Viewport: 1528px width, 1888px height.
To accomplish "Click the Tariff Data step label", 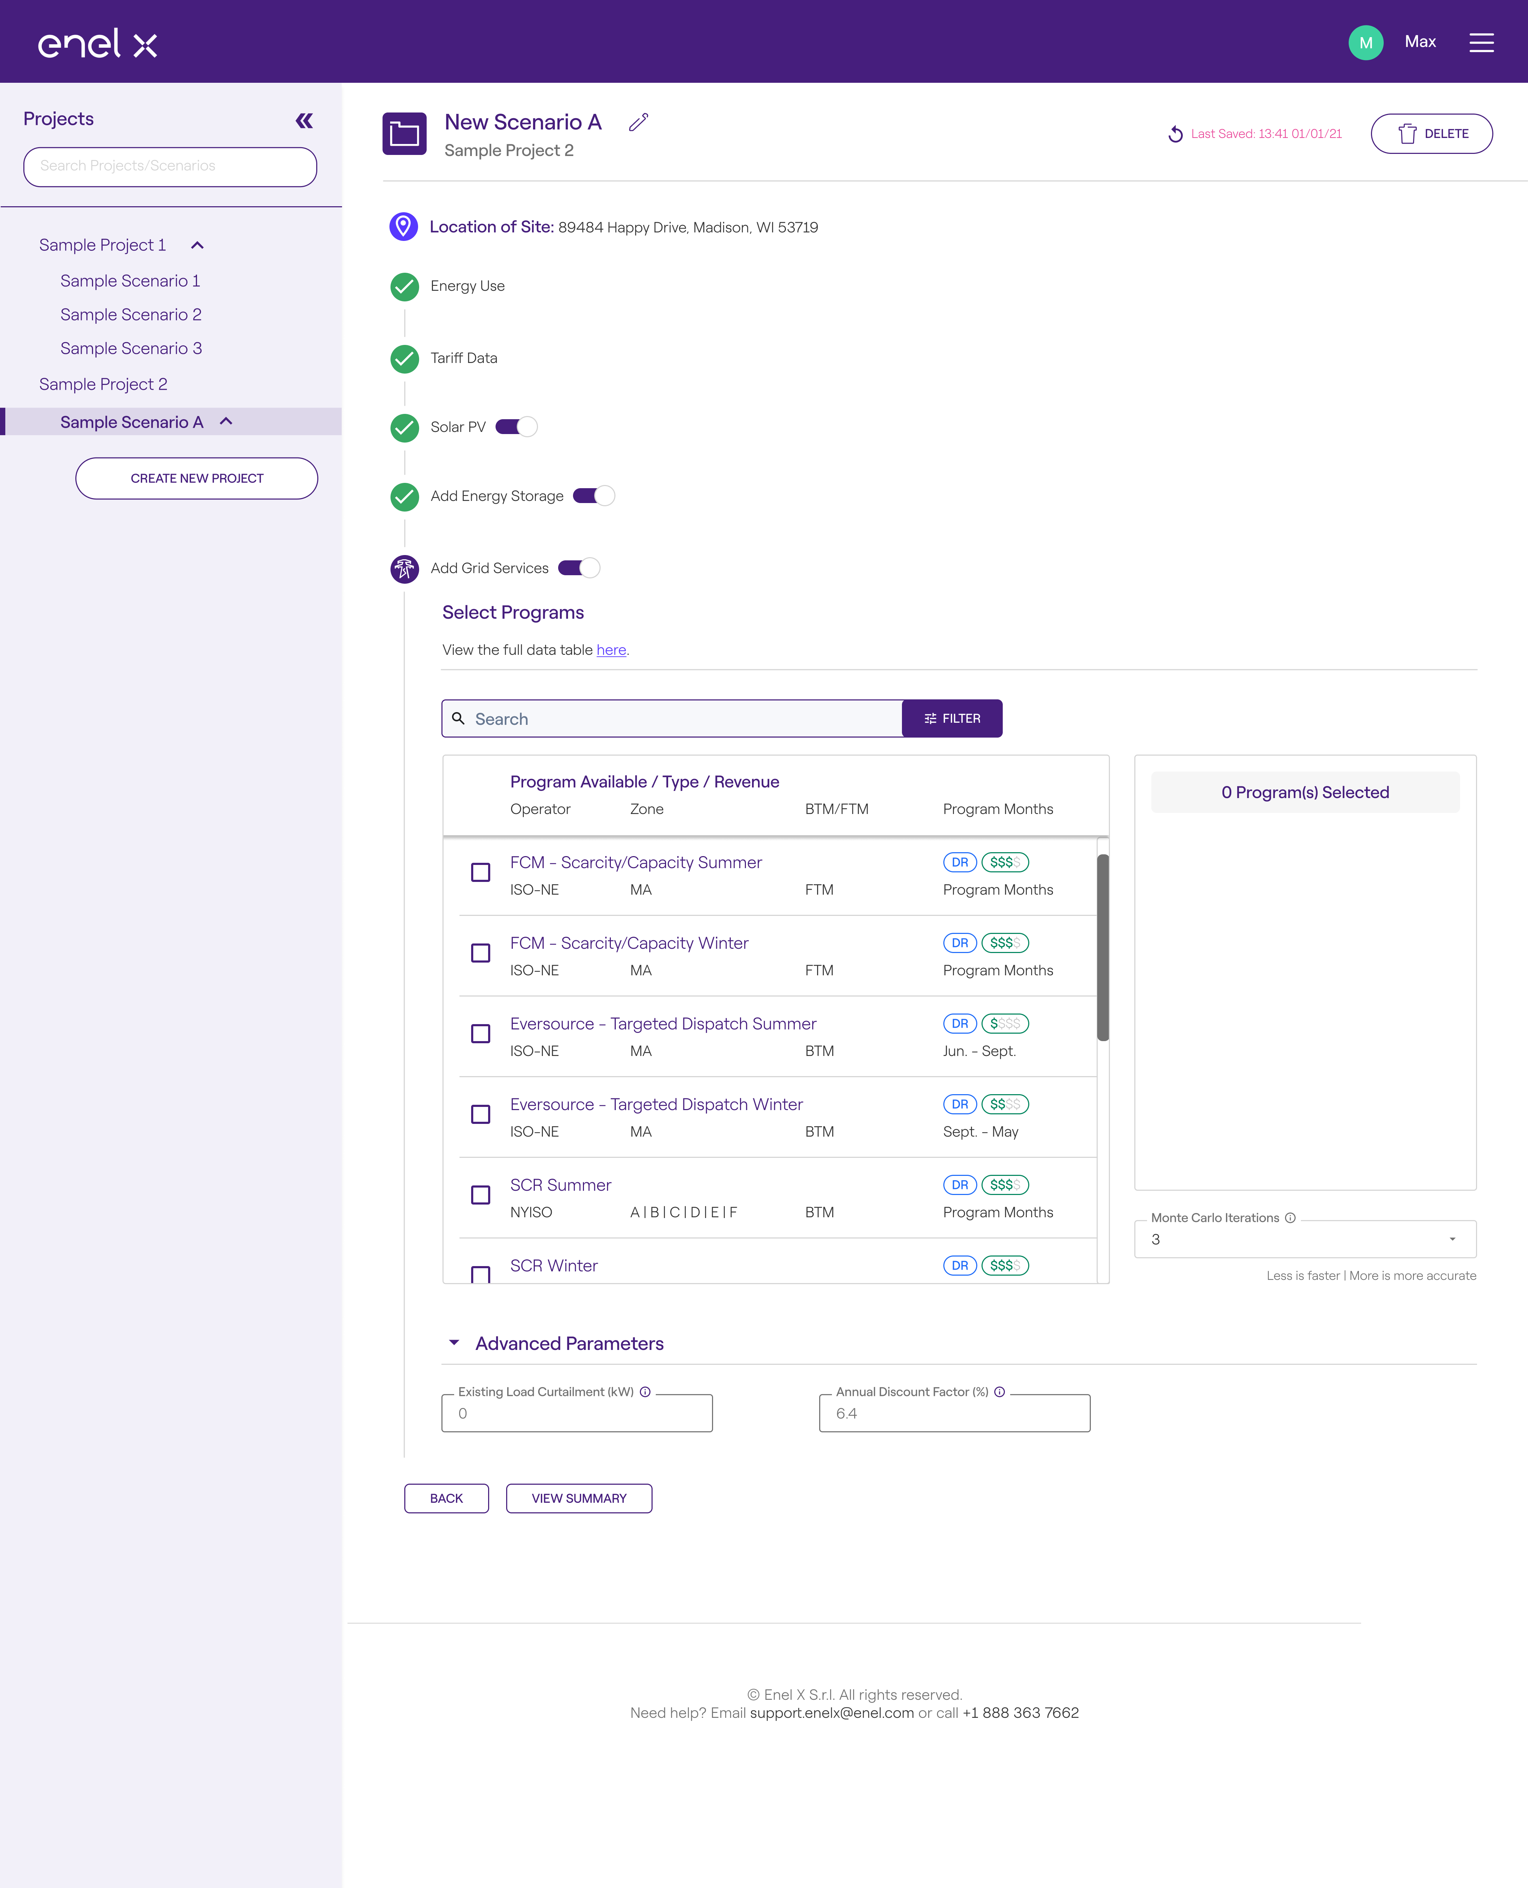I will click(464, 358).
